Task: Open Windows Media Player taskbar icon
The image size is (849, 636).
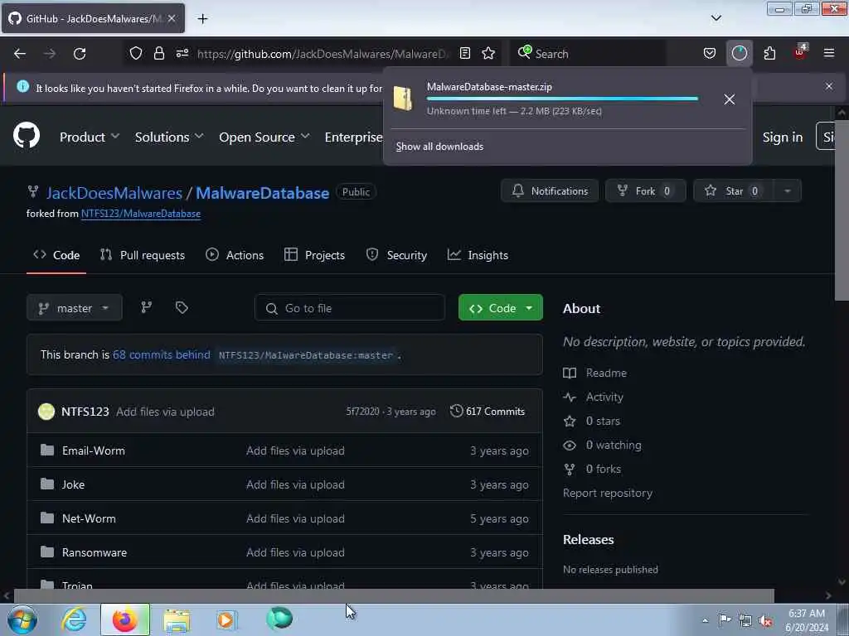Action: [x=227, y=619]
